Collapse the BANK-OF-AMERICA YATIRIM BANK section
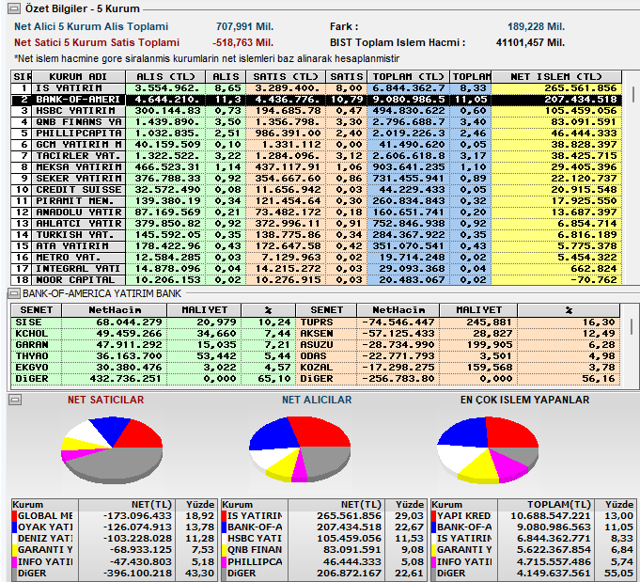 (14, 293)
